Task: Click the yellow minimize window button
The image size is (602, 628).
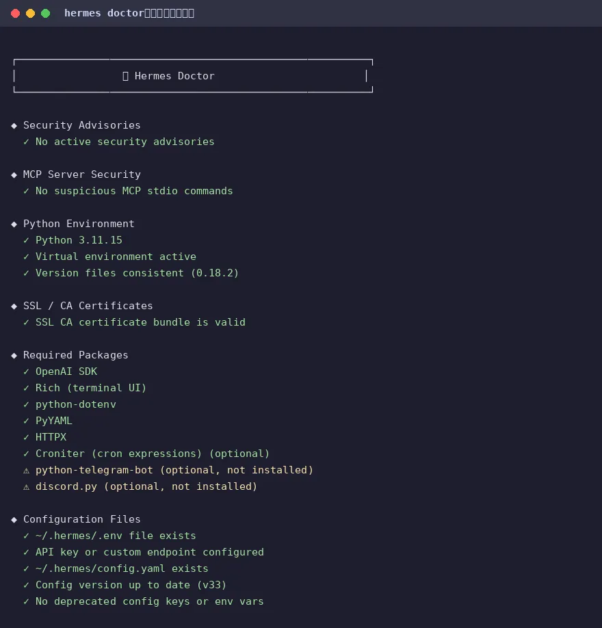Action: (x=30, y=13)
